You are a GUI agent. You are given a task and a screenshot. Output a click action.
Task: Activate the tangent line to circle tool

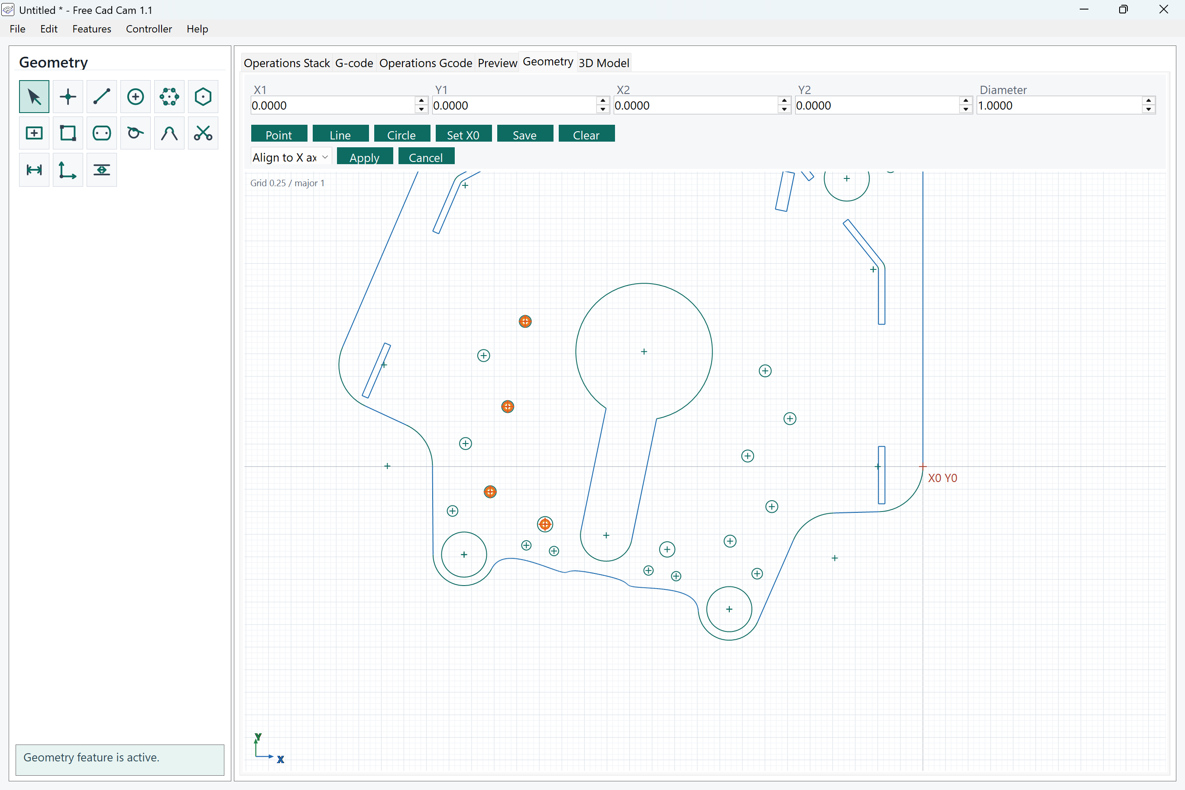pos(135,133)
